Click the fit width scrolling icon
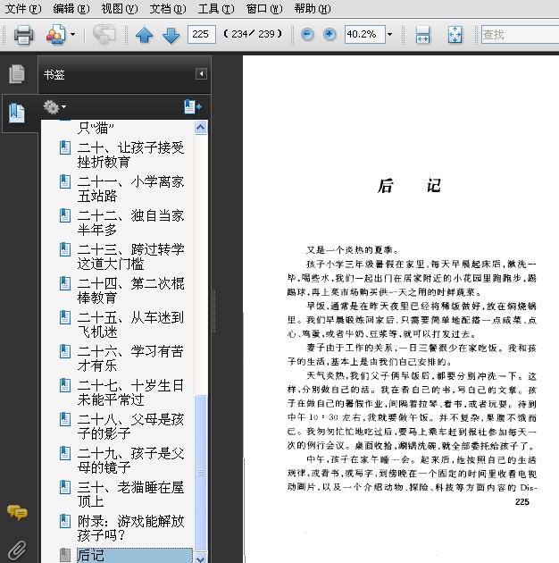This screenshot has height=563, width=559. pos(422,35)
